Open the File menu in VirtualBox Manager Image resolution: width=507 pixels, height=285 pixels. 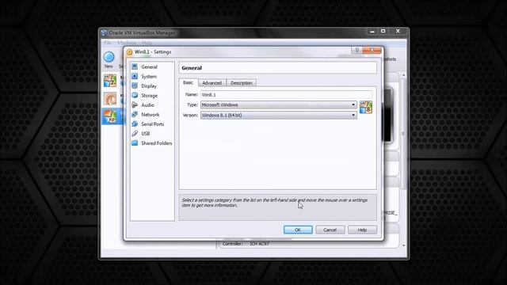108,43
